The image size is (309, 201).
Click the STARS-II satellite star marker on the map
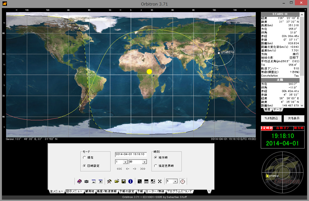tap(219, 53)
